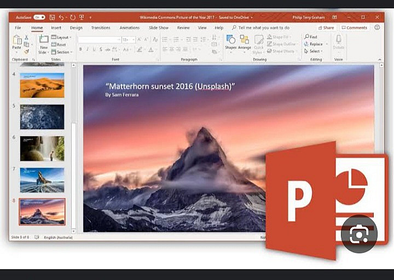Open Clipboard dialog launcher
This screenshot has height=280, width=394.
33,60
